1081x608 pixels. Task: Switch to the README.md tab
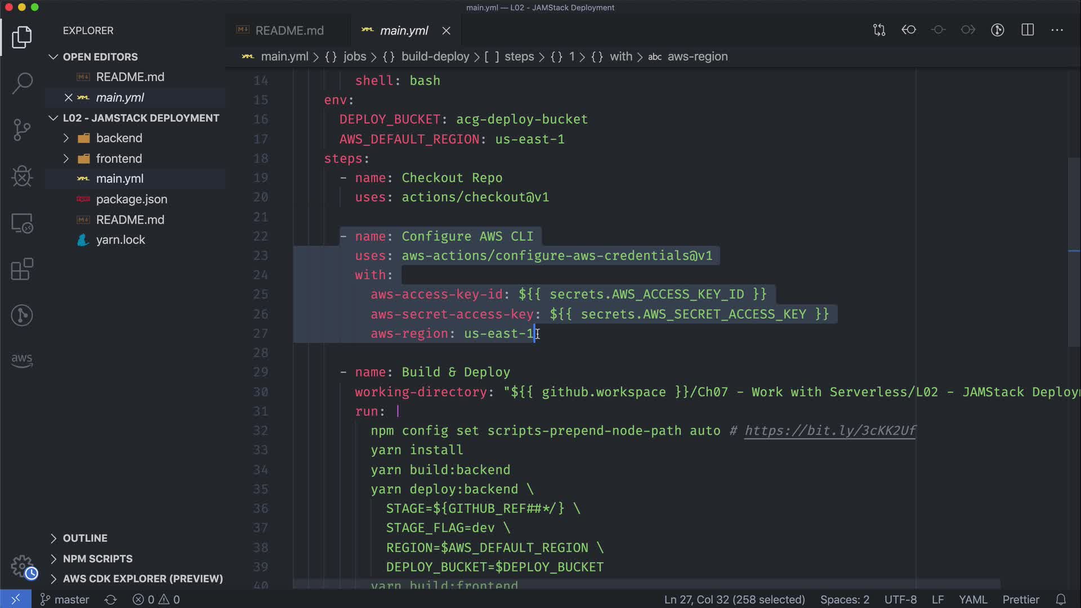coord(289,30)
